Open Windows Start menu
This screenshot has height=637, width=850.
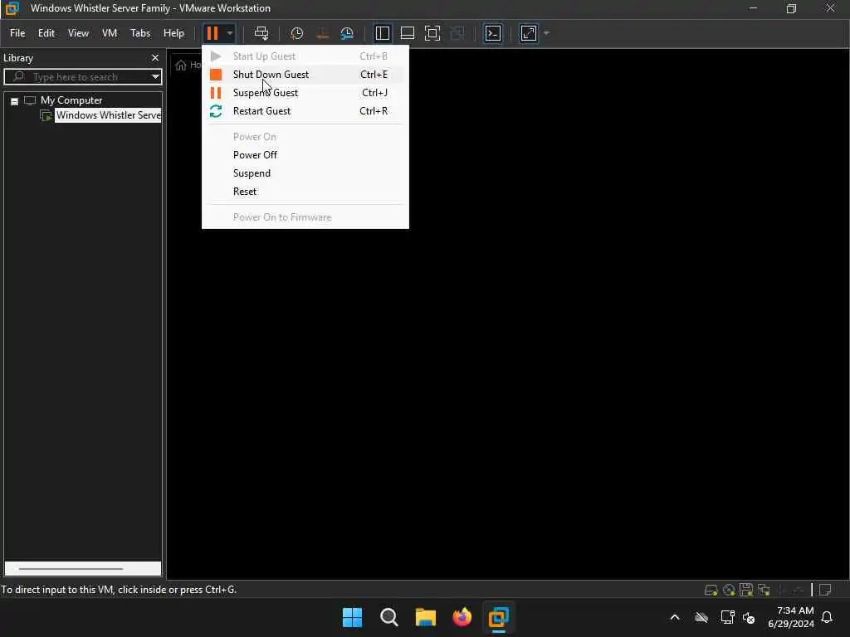point(352,617)
